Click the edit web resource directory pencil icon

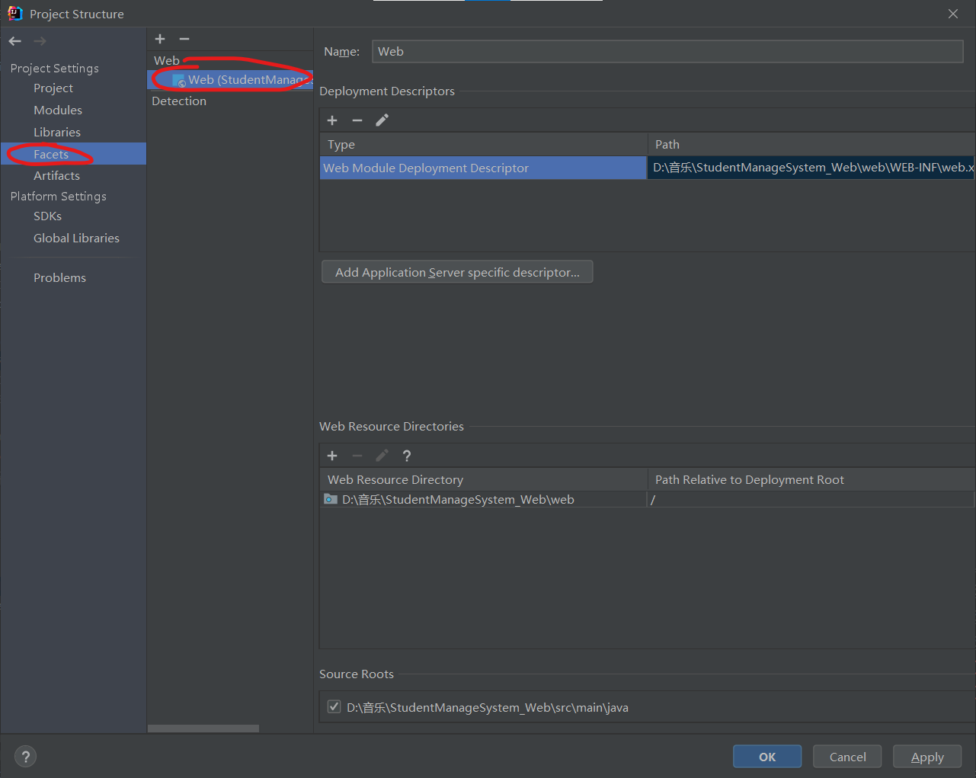[x=382, y=456]
